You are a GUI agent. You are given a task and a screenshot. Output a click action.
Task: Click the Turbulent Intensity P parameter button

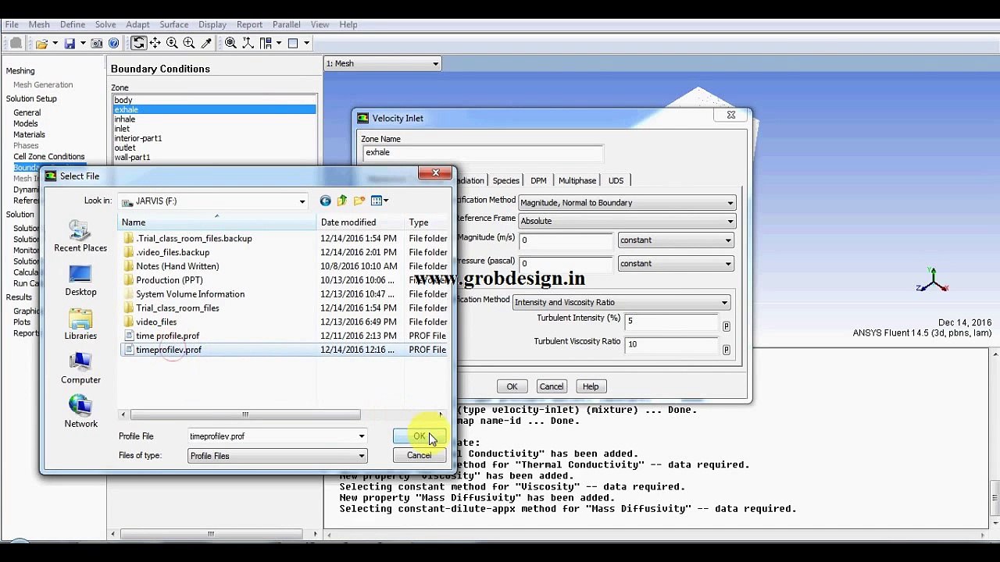(x=726, y=326)
